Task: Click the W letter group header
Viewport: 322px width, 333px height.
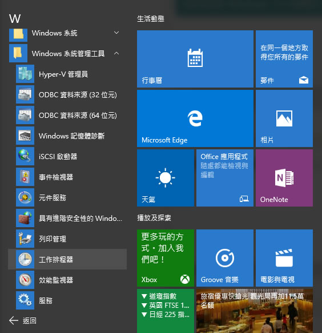Action: 15,19
